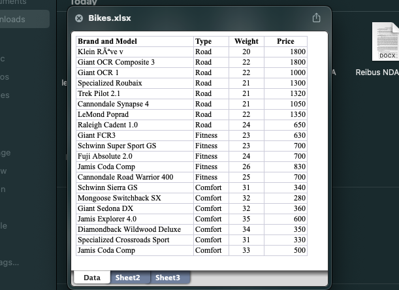Select the Cannondale Road Warrior 400 cell
The width and height of the screenshot is (399, 290).
point(135,177)
